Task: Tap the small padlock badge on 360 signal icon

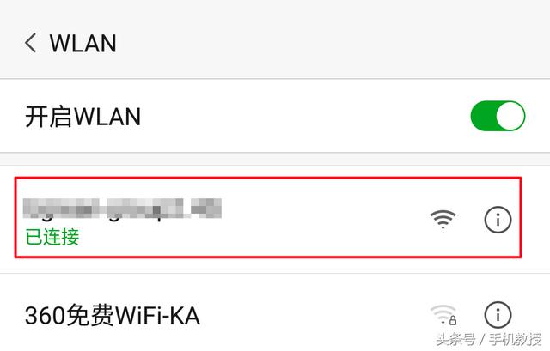Action: (x=453, y=320)
